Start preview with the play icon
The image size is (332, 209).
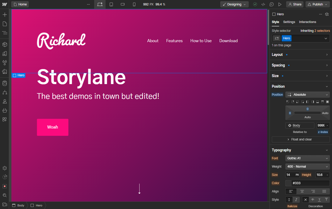(x=280, y=4)
